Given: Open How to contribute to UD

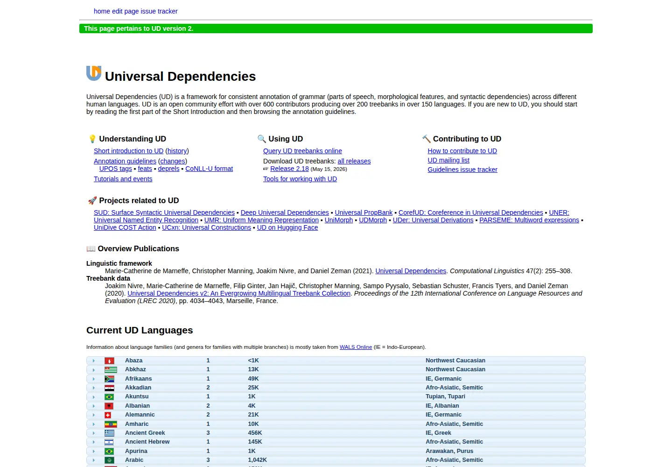Looking at the screenshot, I should [x=462, y=151].
